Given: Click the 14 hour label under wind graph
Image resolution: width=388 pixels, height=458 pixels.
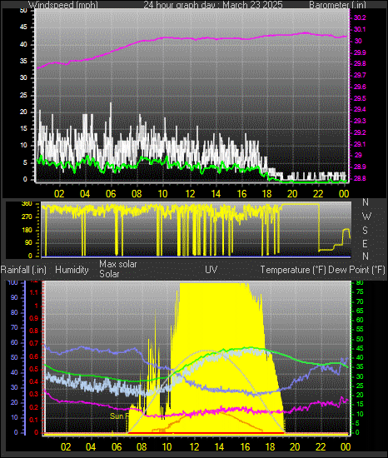Looking at the screenshot, I should point(216,194).
